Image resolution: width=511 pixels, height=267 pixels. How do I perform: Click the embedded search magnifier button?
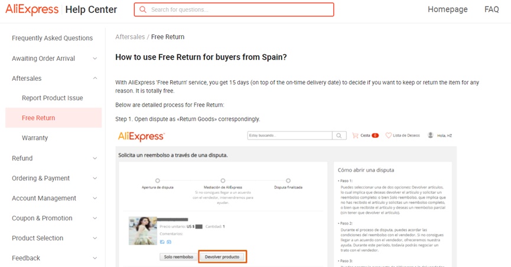tap(339, 136)
